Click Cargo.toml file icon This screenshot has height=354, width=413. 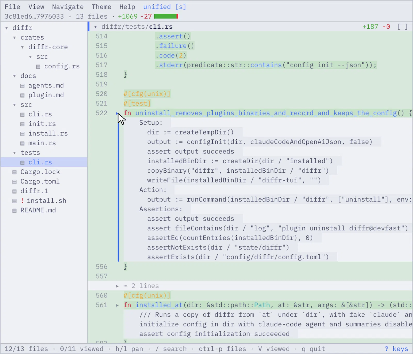point(14,182)
